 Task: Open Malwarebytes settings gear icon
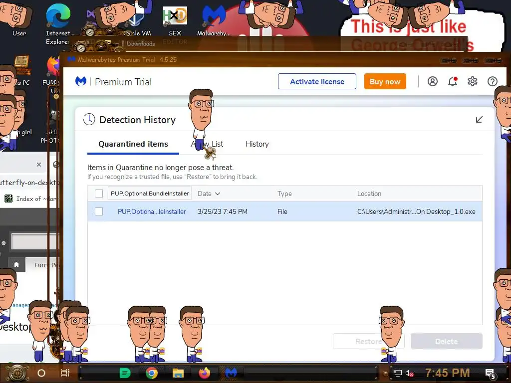tap(472, 81)
